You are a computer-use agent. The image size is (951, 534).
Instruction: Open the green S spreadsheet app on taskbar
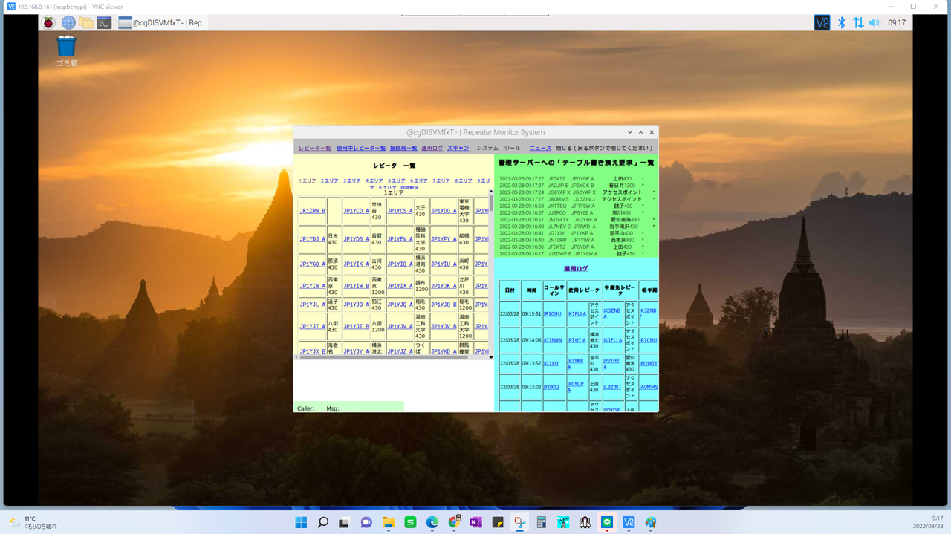[410, 522]
